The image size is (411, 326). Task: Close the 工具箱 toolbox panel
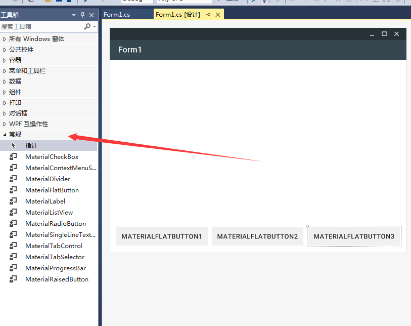[x=92, y=15]
